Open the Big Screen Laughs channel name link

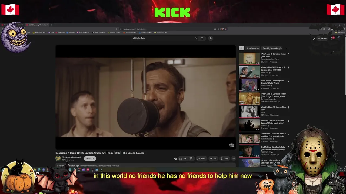pyautogui.click(x=70, y=157)
